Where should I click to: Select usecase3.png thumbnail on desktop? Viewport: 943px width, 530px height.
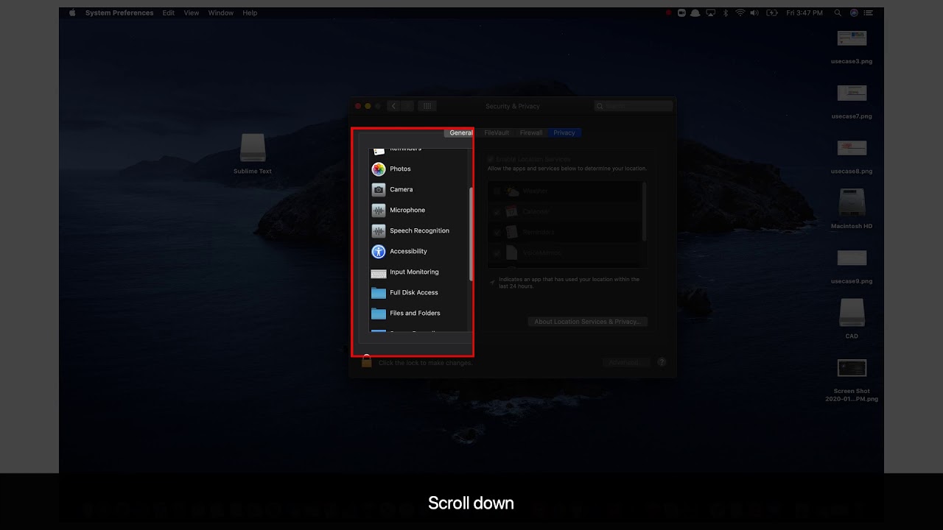tap(852, 38)
